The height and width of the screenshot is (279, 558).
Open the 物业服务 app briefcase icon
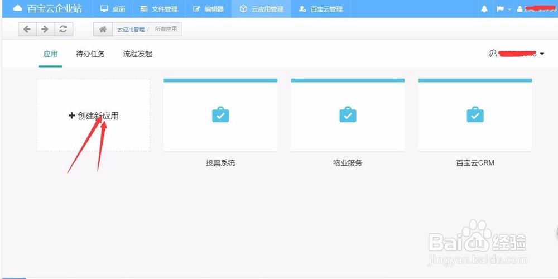[348, 114]
